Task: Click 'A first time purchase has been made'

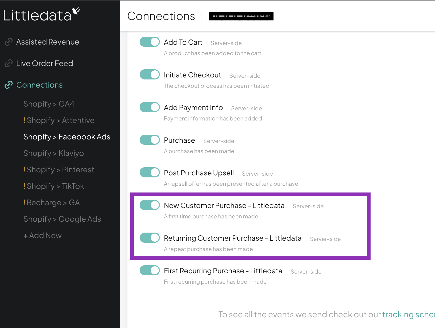Action: click(211, 216)
